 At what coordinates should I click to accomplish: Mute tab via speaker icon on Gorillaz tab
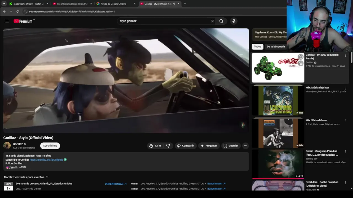coord(174,4)
